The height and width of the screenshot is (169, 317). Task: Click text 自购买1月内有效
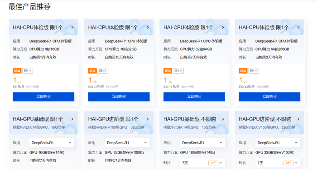tap(43, 57)
